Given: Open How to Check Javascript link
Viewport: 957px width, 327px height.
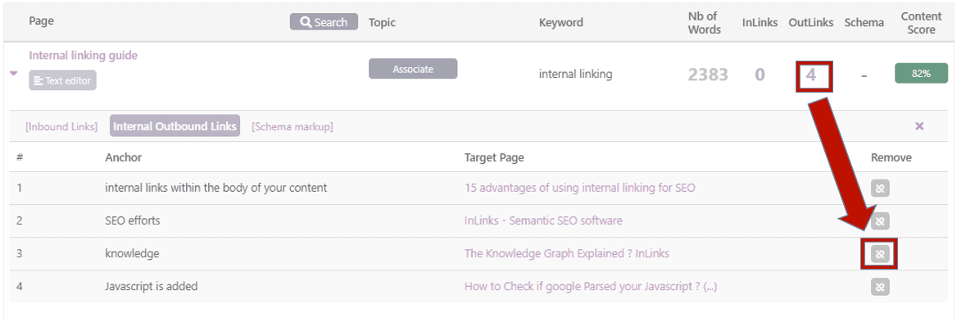Looking at the screenshot, I should coord(590,286).
